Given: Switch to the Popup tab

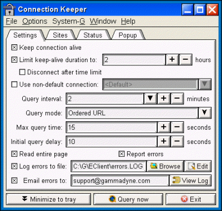Looking at the screenshot, I should 128,35.
